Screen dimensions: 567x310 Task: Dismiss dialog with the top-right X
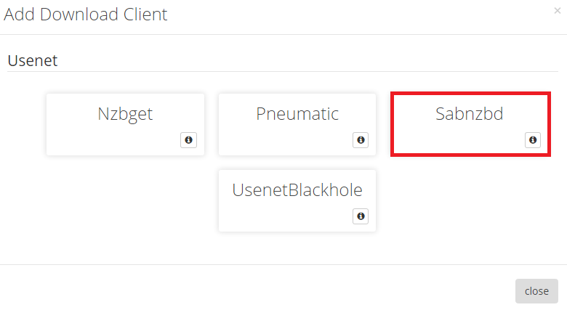(558, 11)
